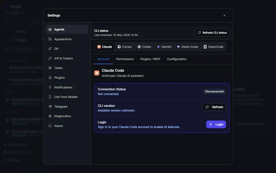Click 'Installed version unknown' text
This screenshot has height=173, width=276.
(x=116, y=110)
